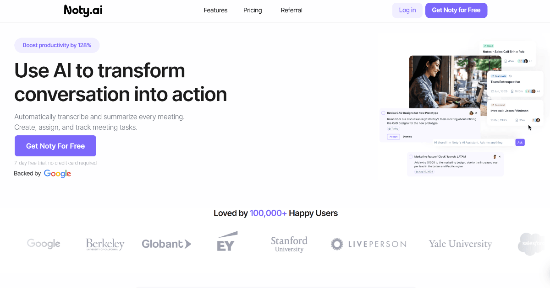Screen dimensions: 550x288
Task: Click the LivePerson gear logo
Action: tap(337, 244)
